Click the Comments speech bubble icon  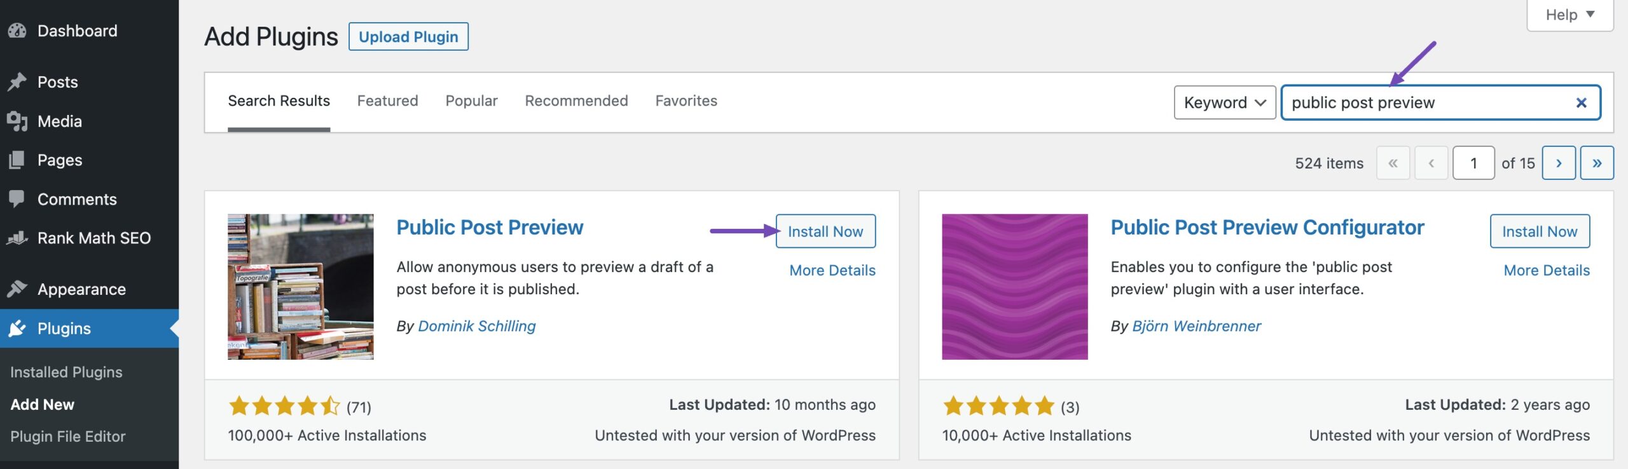[x=17, y=199]
